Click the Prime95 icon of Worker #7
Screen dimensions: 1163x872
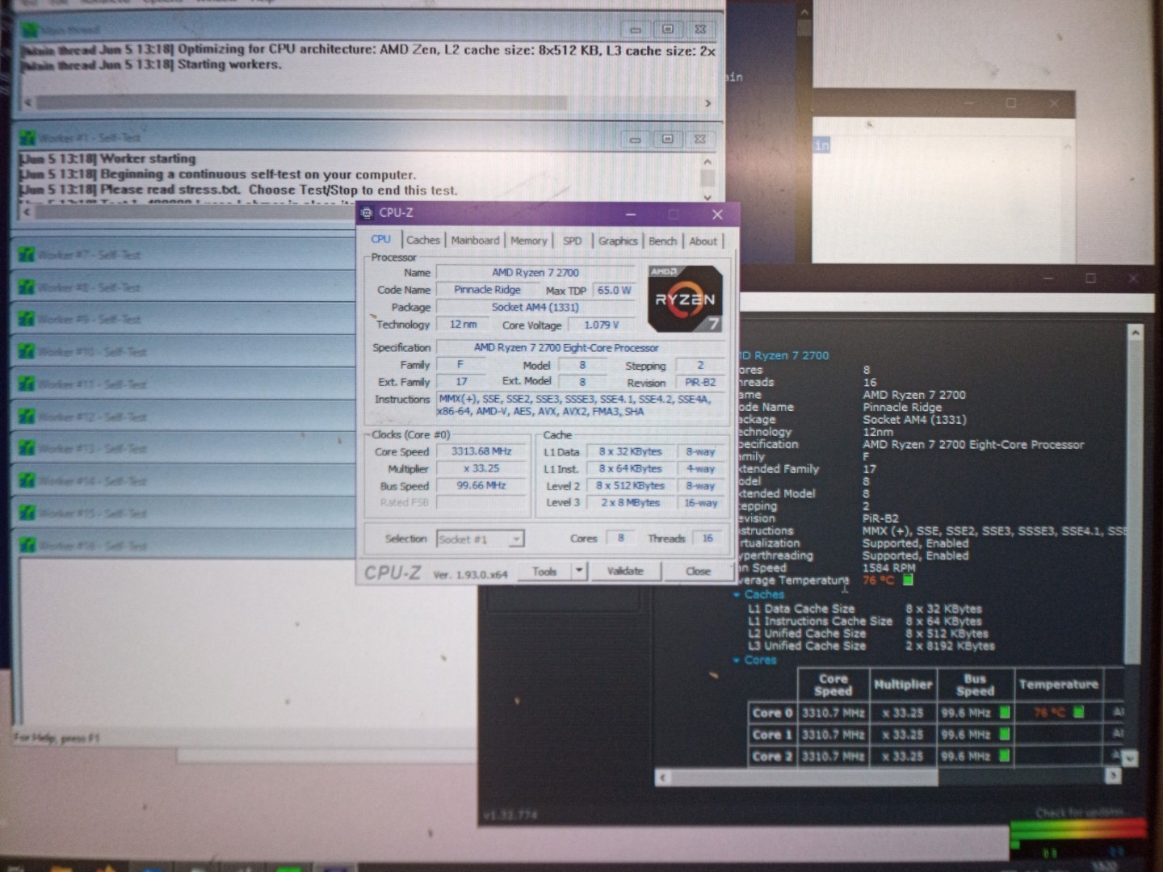(x=27, y=254)
